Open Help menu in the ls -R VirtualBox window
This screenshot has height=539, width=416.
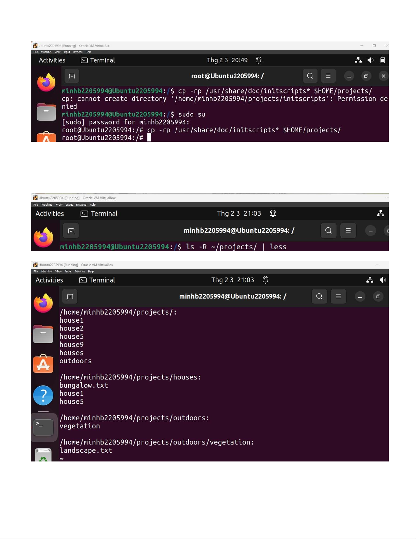pos(93,205)
